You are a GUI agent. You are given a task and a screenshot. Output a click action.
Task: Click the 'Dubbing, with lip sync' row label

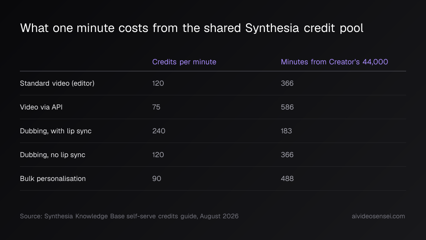click(56, 131)
